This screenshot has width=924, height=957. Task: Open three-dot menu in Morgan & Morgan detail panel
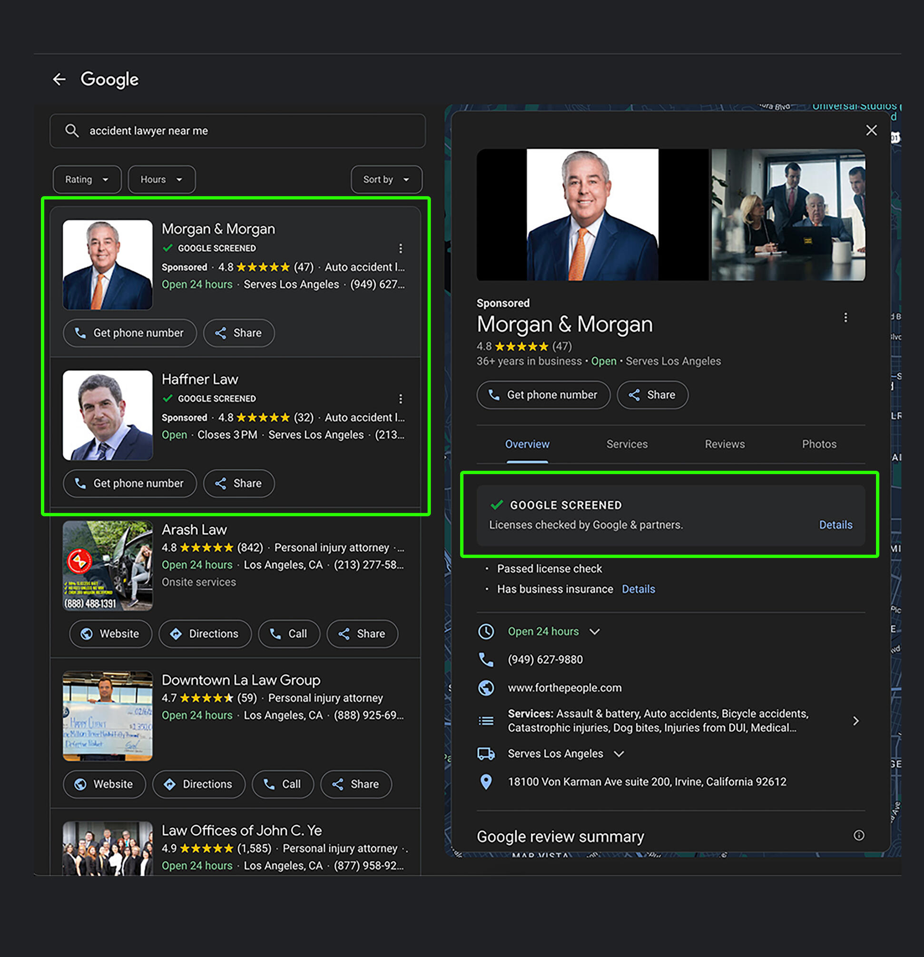coord(845,317)
